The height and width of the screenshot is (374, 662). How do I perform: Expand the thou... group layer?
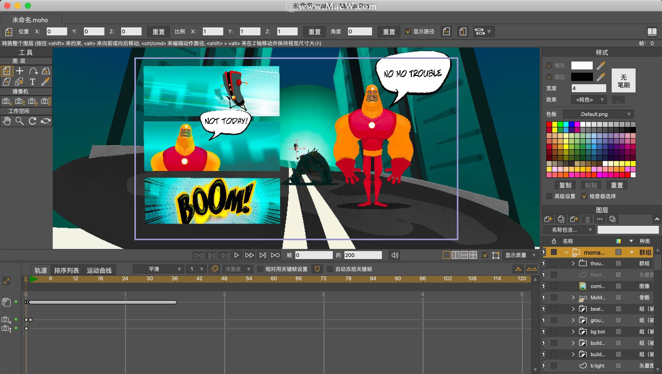[573, 263]
